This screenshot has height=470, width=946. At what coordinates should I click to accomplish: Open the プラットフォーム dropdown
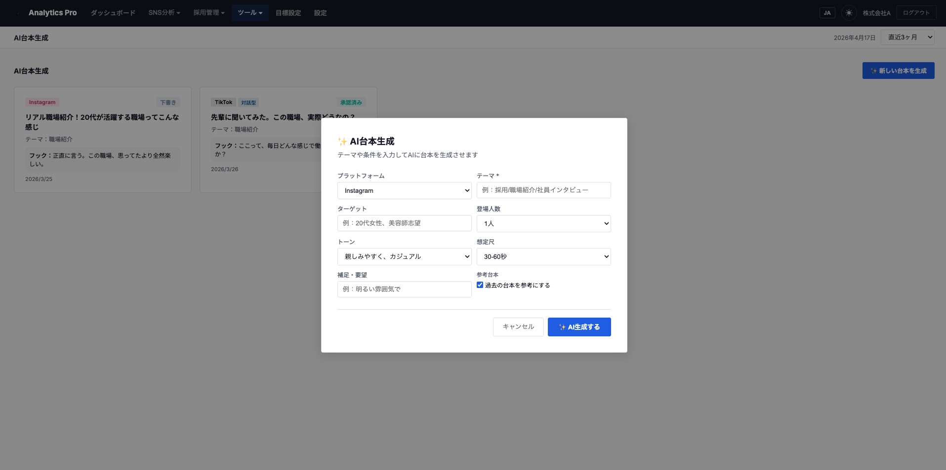pyautogui.click(x=404, y=190)
